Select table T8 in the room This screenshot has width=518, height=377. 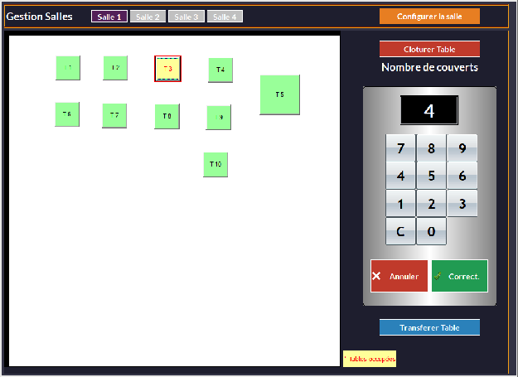(167, 116)
